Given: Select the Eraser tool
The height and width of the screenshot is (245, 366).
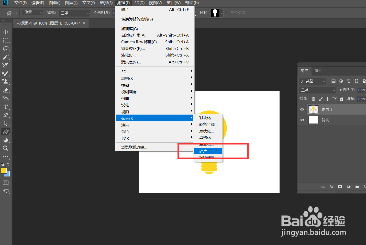Looking at the screenshot, I should (x=6, y=90).
